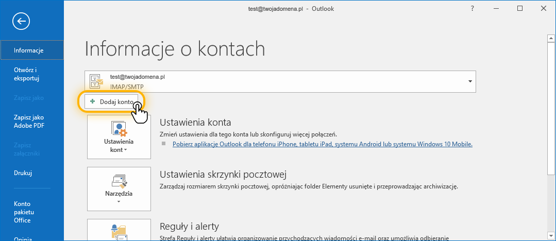Expand the Ustawienia kont dropdown button
Screen dimensions: 556x241
click(x=119, y=146)
